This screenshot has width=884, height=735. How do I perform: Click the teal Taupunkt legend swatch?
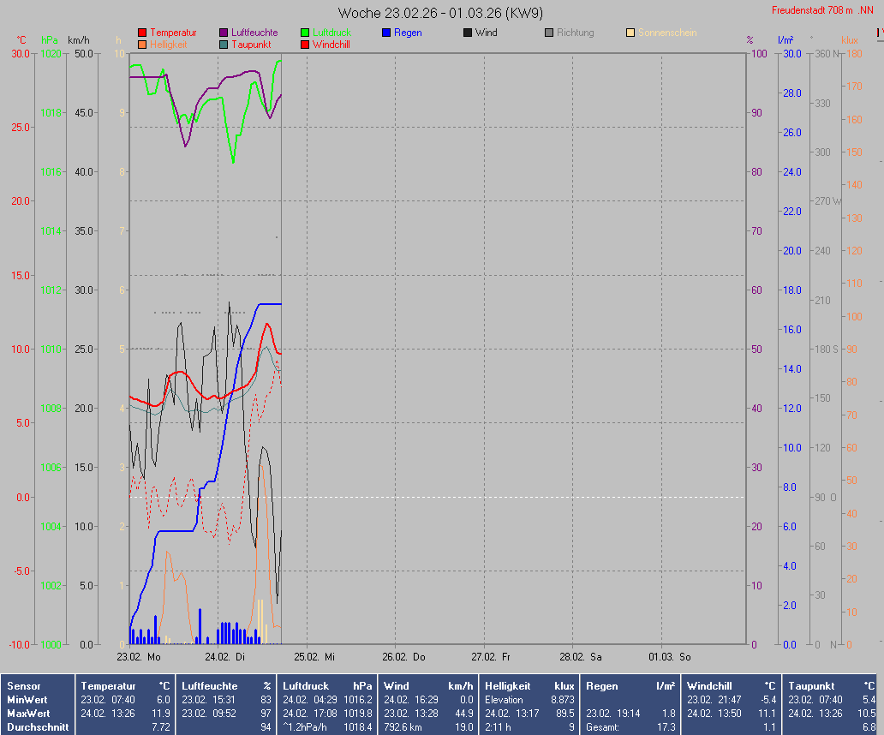[x=224, y=45]
